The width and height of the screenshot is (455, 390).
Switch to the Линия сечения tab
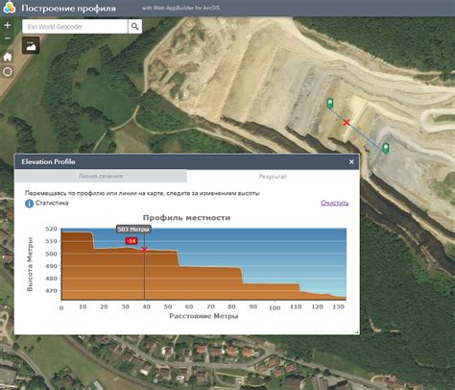coord(101,176)
